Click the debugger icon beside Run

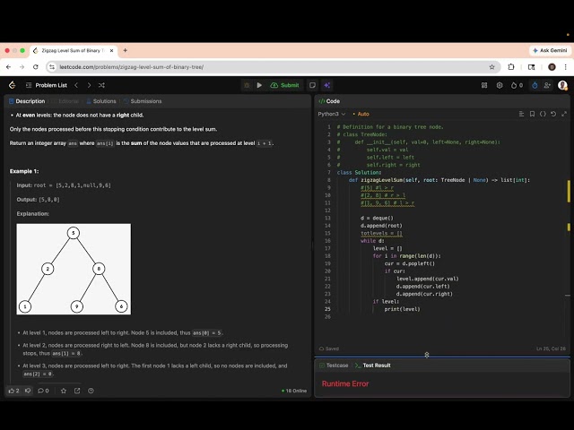pos(247,85)
